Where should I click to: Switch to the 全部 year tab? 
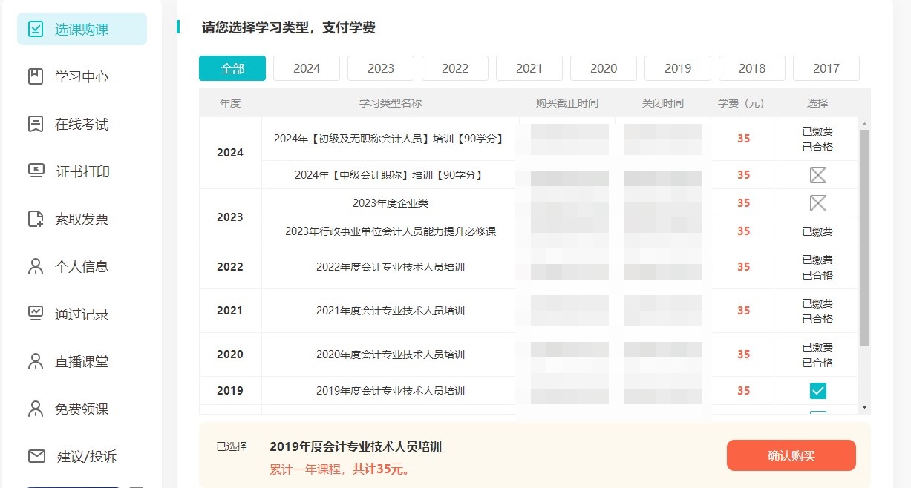[x=232, y=68]
